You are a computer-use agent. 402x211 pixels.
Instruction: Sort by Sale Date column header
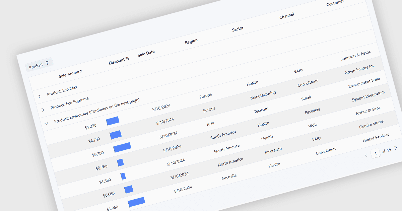click(146, 53)
